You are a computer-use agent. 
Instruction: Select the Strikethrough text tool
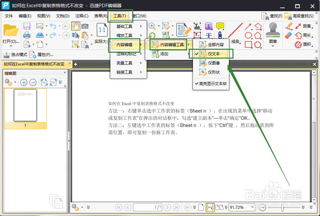coord(209,35)
